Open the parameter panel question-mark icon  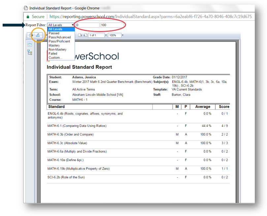(30, 44)
